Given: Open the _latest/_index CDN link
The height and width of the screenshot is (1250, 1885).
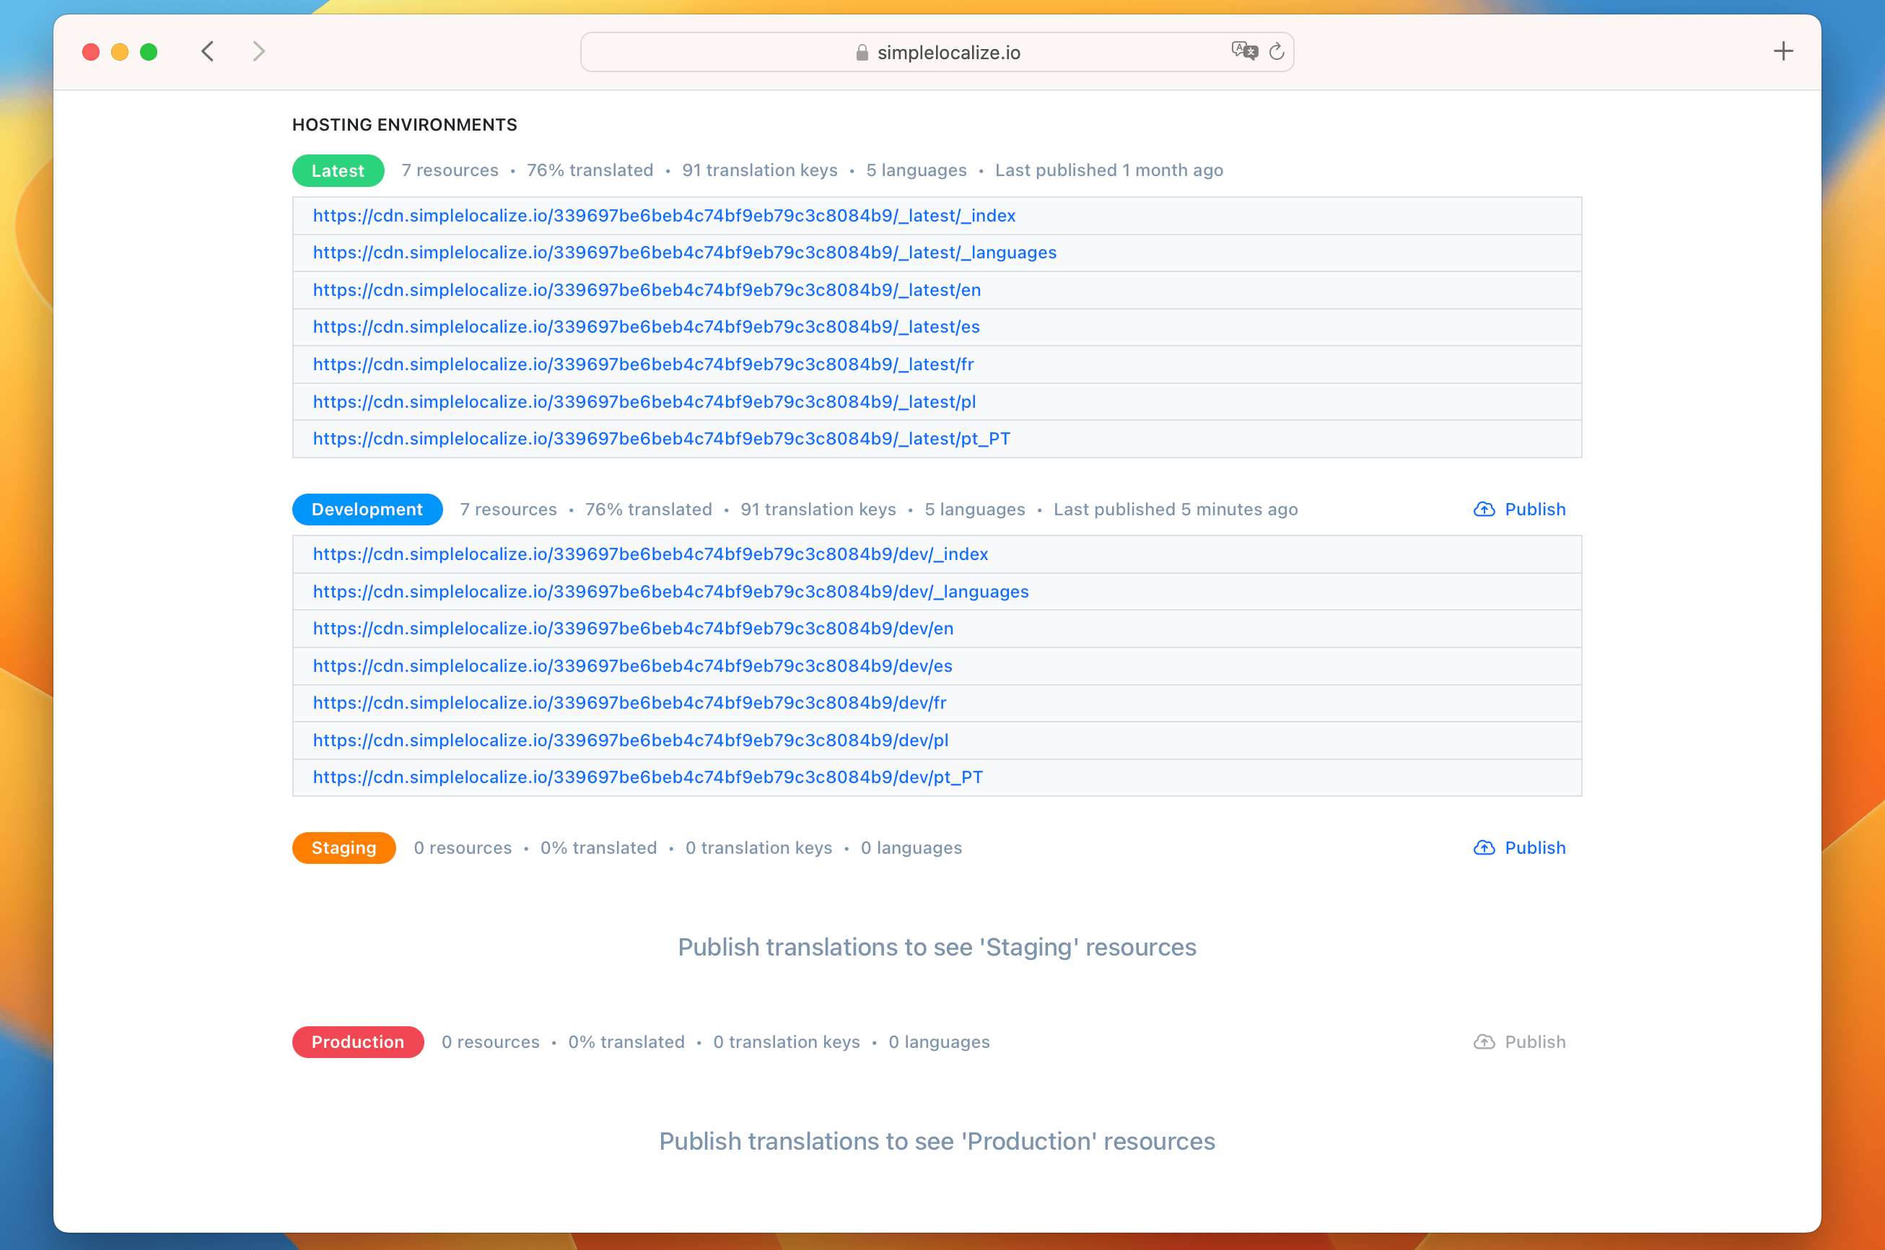Looking at the screenshot, I should click(664, 215).
